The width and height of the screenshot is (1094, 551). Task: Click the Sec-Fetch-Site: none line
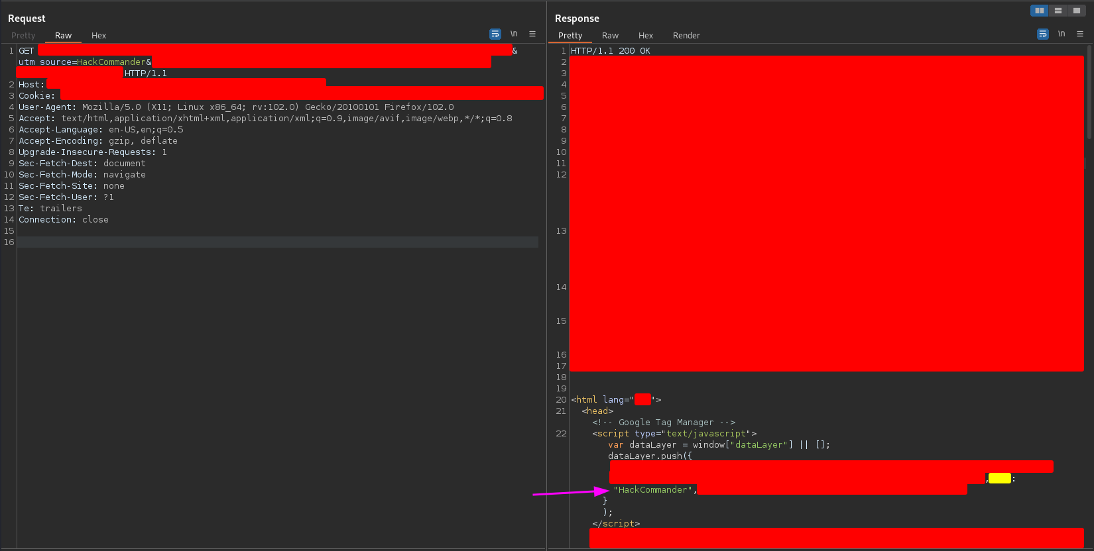click(72, 186)
